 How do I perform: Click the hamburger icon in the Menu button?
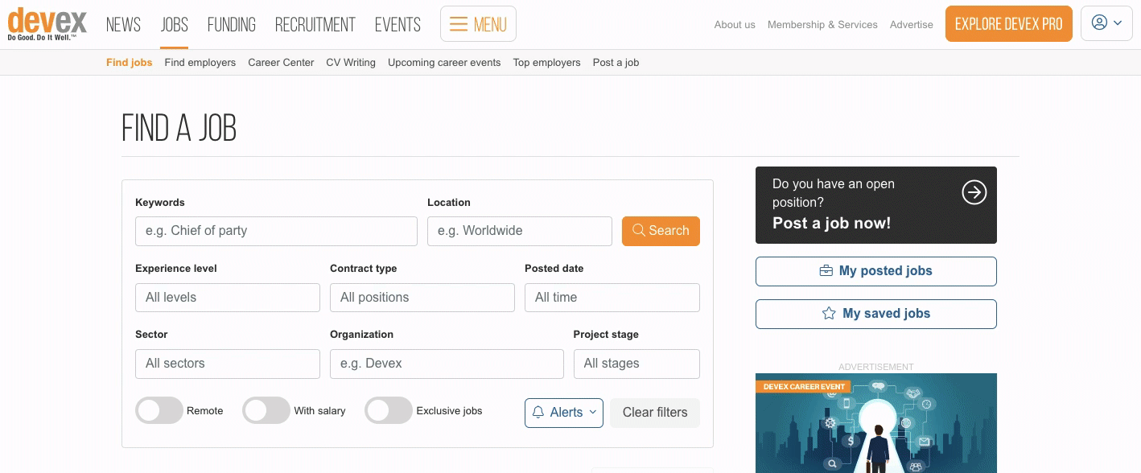coord(459,24)
